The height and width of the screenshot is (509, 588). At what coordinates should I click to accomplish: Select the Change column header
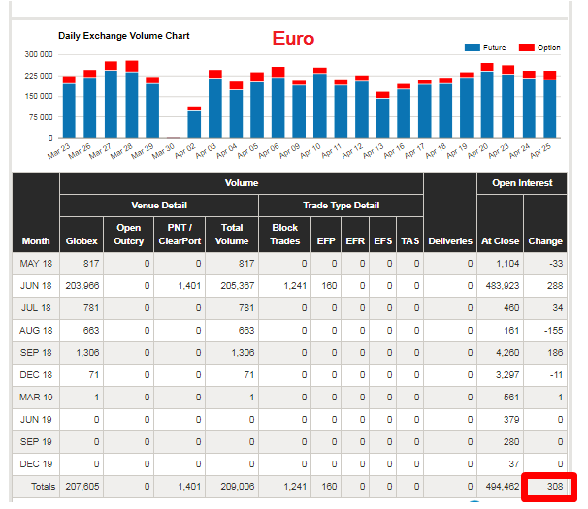[x=544, y=240]
